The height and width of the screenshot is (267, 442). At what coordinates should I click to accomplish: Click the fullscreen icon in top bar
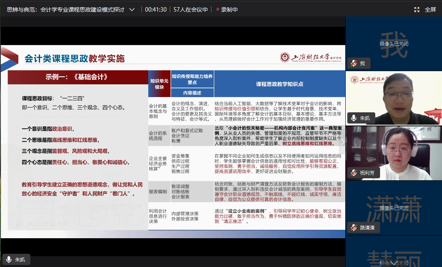tap(417, 10)
